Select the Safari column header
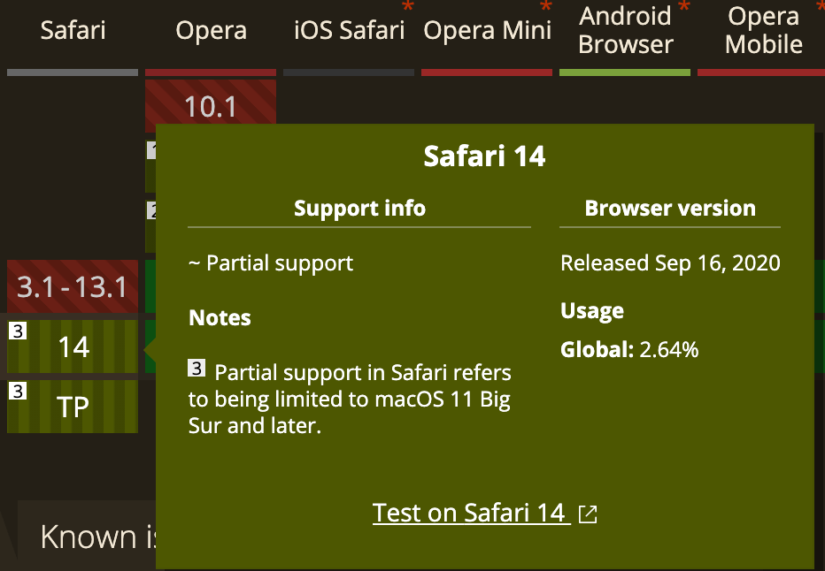The width and height of the screenshot is (825, 571). [72, 29]
